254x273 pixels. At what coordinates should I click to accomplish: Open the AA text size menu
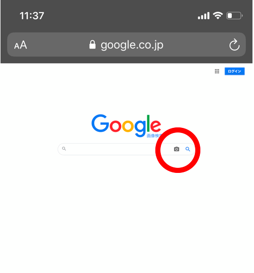tap(21, 45)
